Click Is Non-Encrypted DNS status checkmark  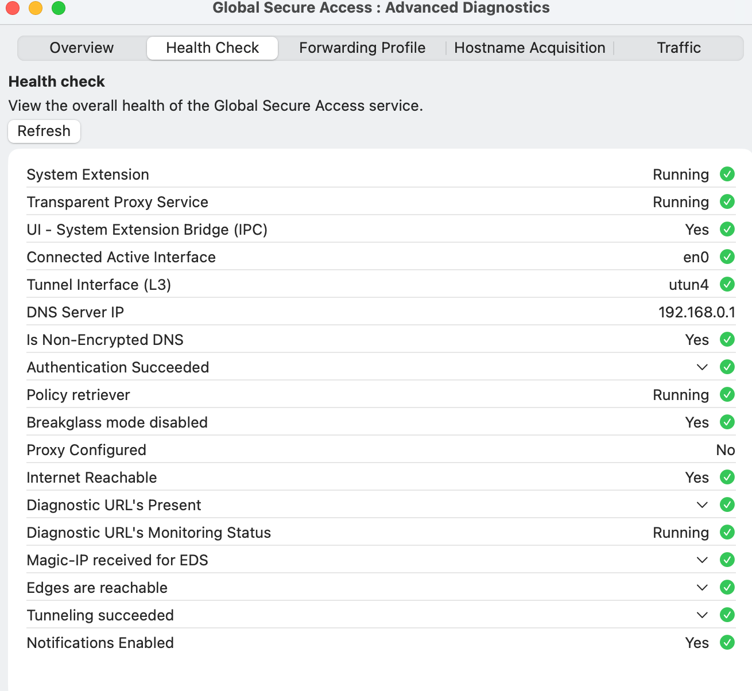(x=727, y=339)
